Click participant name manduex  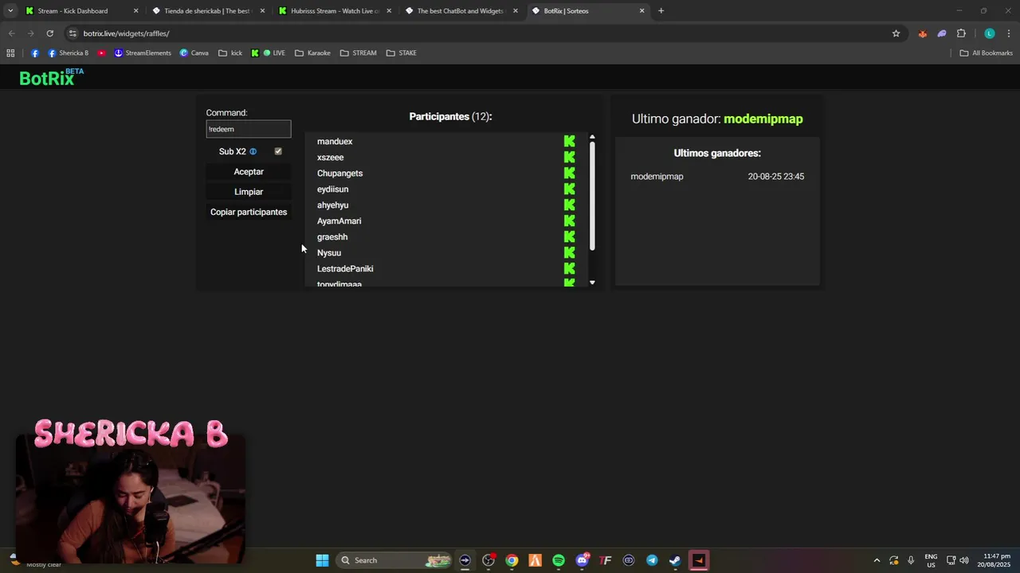coord(335,142)
